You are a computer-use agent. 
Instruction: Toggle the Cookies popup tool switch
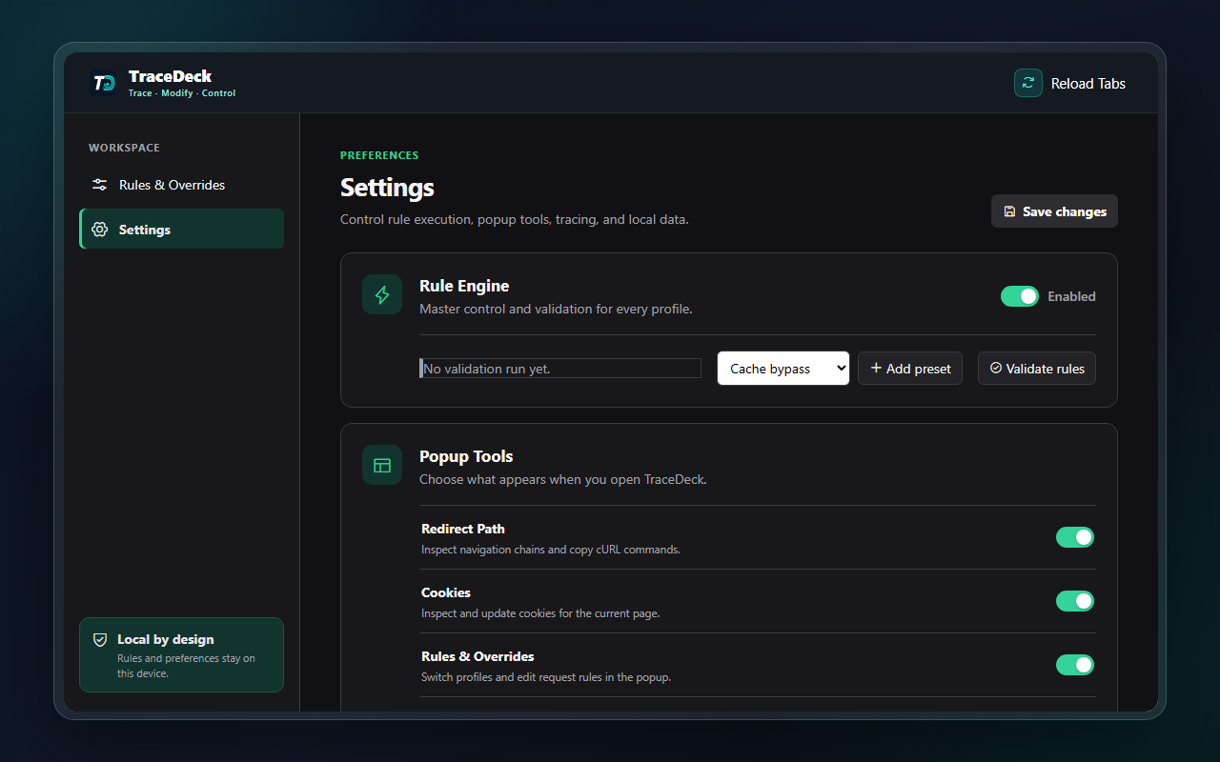point(1075,601)
